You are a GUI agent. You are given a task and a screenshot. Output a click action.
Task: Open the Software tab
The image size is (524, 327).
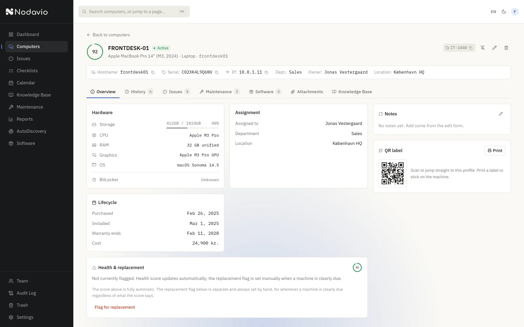pyautogui.click(x=265, y=92)
